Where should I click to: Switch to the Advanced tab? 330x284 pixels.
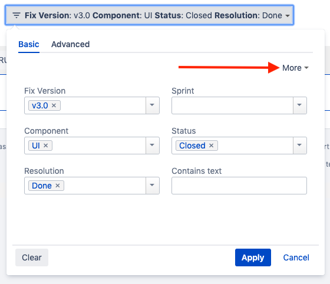(71, 44)
